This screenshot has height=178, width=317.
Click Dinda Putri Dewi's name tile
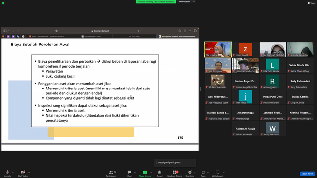tap(272, 97)
